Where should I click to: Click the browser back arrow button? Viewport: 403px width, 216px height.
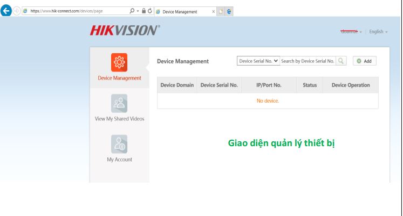(6, 11)
